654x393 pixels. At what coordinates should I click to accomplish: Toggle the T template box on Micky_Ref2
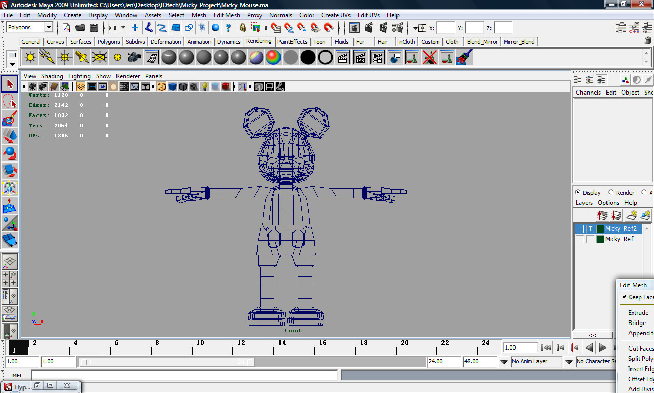click(590, 229)
